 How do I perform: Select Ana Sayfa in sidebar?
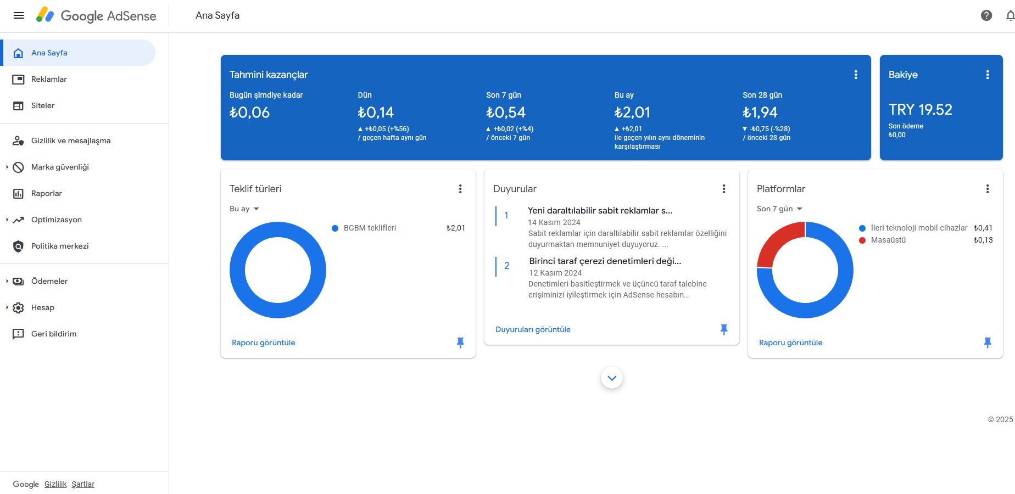[x=79, y=53]
